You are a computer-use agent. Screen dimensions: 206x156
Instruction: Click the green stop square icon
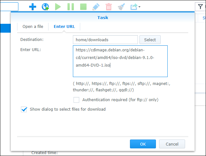click(x=83, y=7)
